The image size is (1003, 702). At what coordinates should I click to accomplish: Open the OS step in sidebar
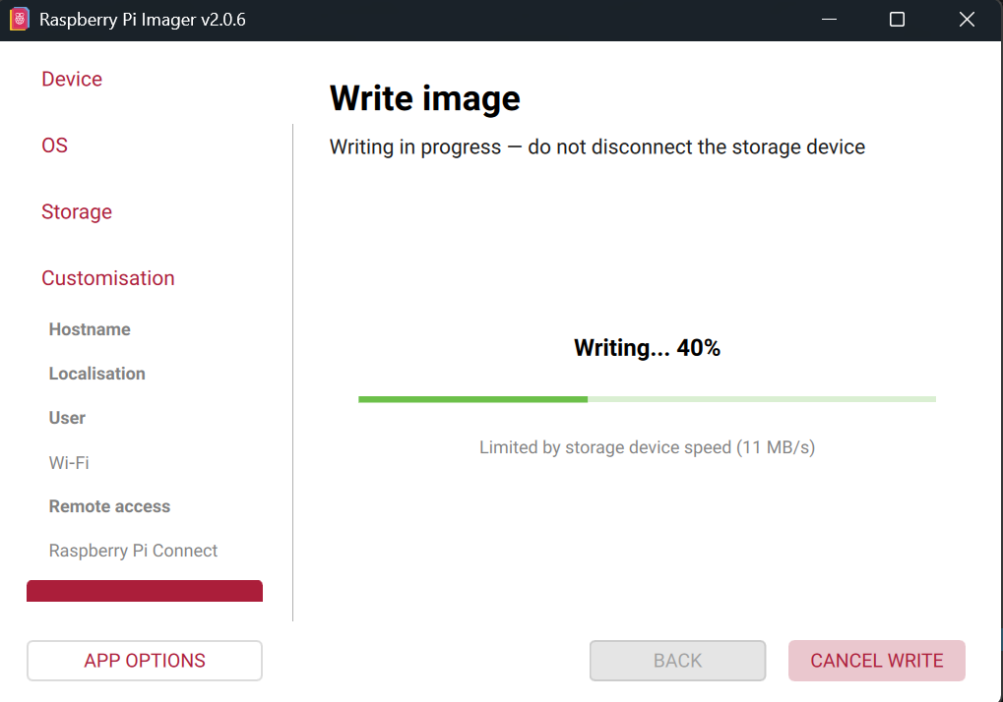(55, 146)
